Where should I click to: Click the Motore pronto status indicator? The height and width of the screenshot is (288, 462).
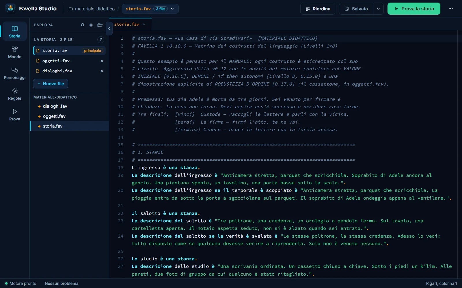(x=21, y=283)
